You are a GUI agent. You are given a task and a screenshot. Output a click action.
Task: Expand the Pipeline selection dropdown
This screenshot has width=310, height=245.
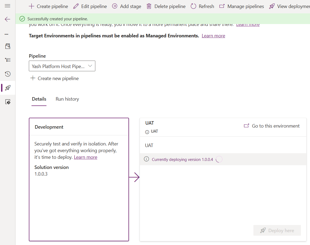(62, 66)
